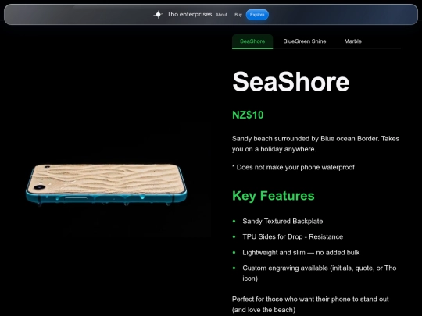
Task: Click the blue Explore button
Action: (257, 15)
